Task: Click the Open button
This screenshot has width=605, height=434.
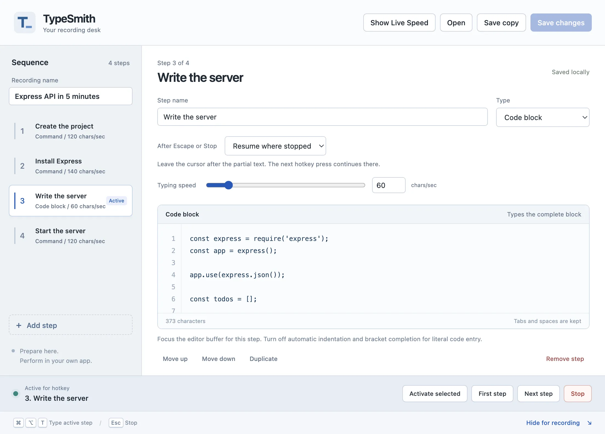Action: click(456, 23)
